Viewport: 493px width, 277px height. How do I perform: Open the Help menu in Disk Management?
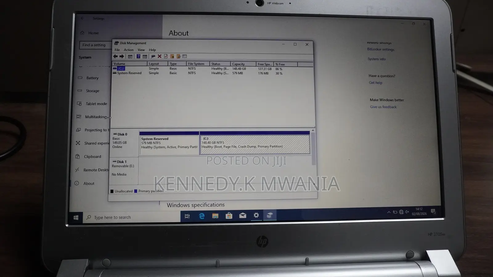point(152,50)
